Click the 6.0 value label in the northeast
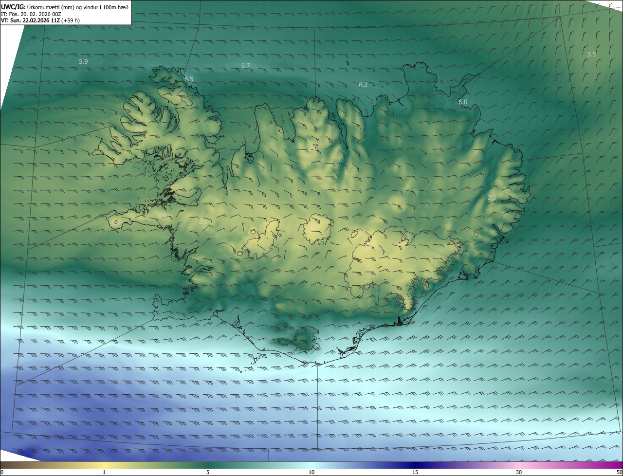 (463, 102)
